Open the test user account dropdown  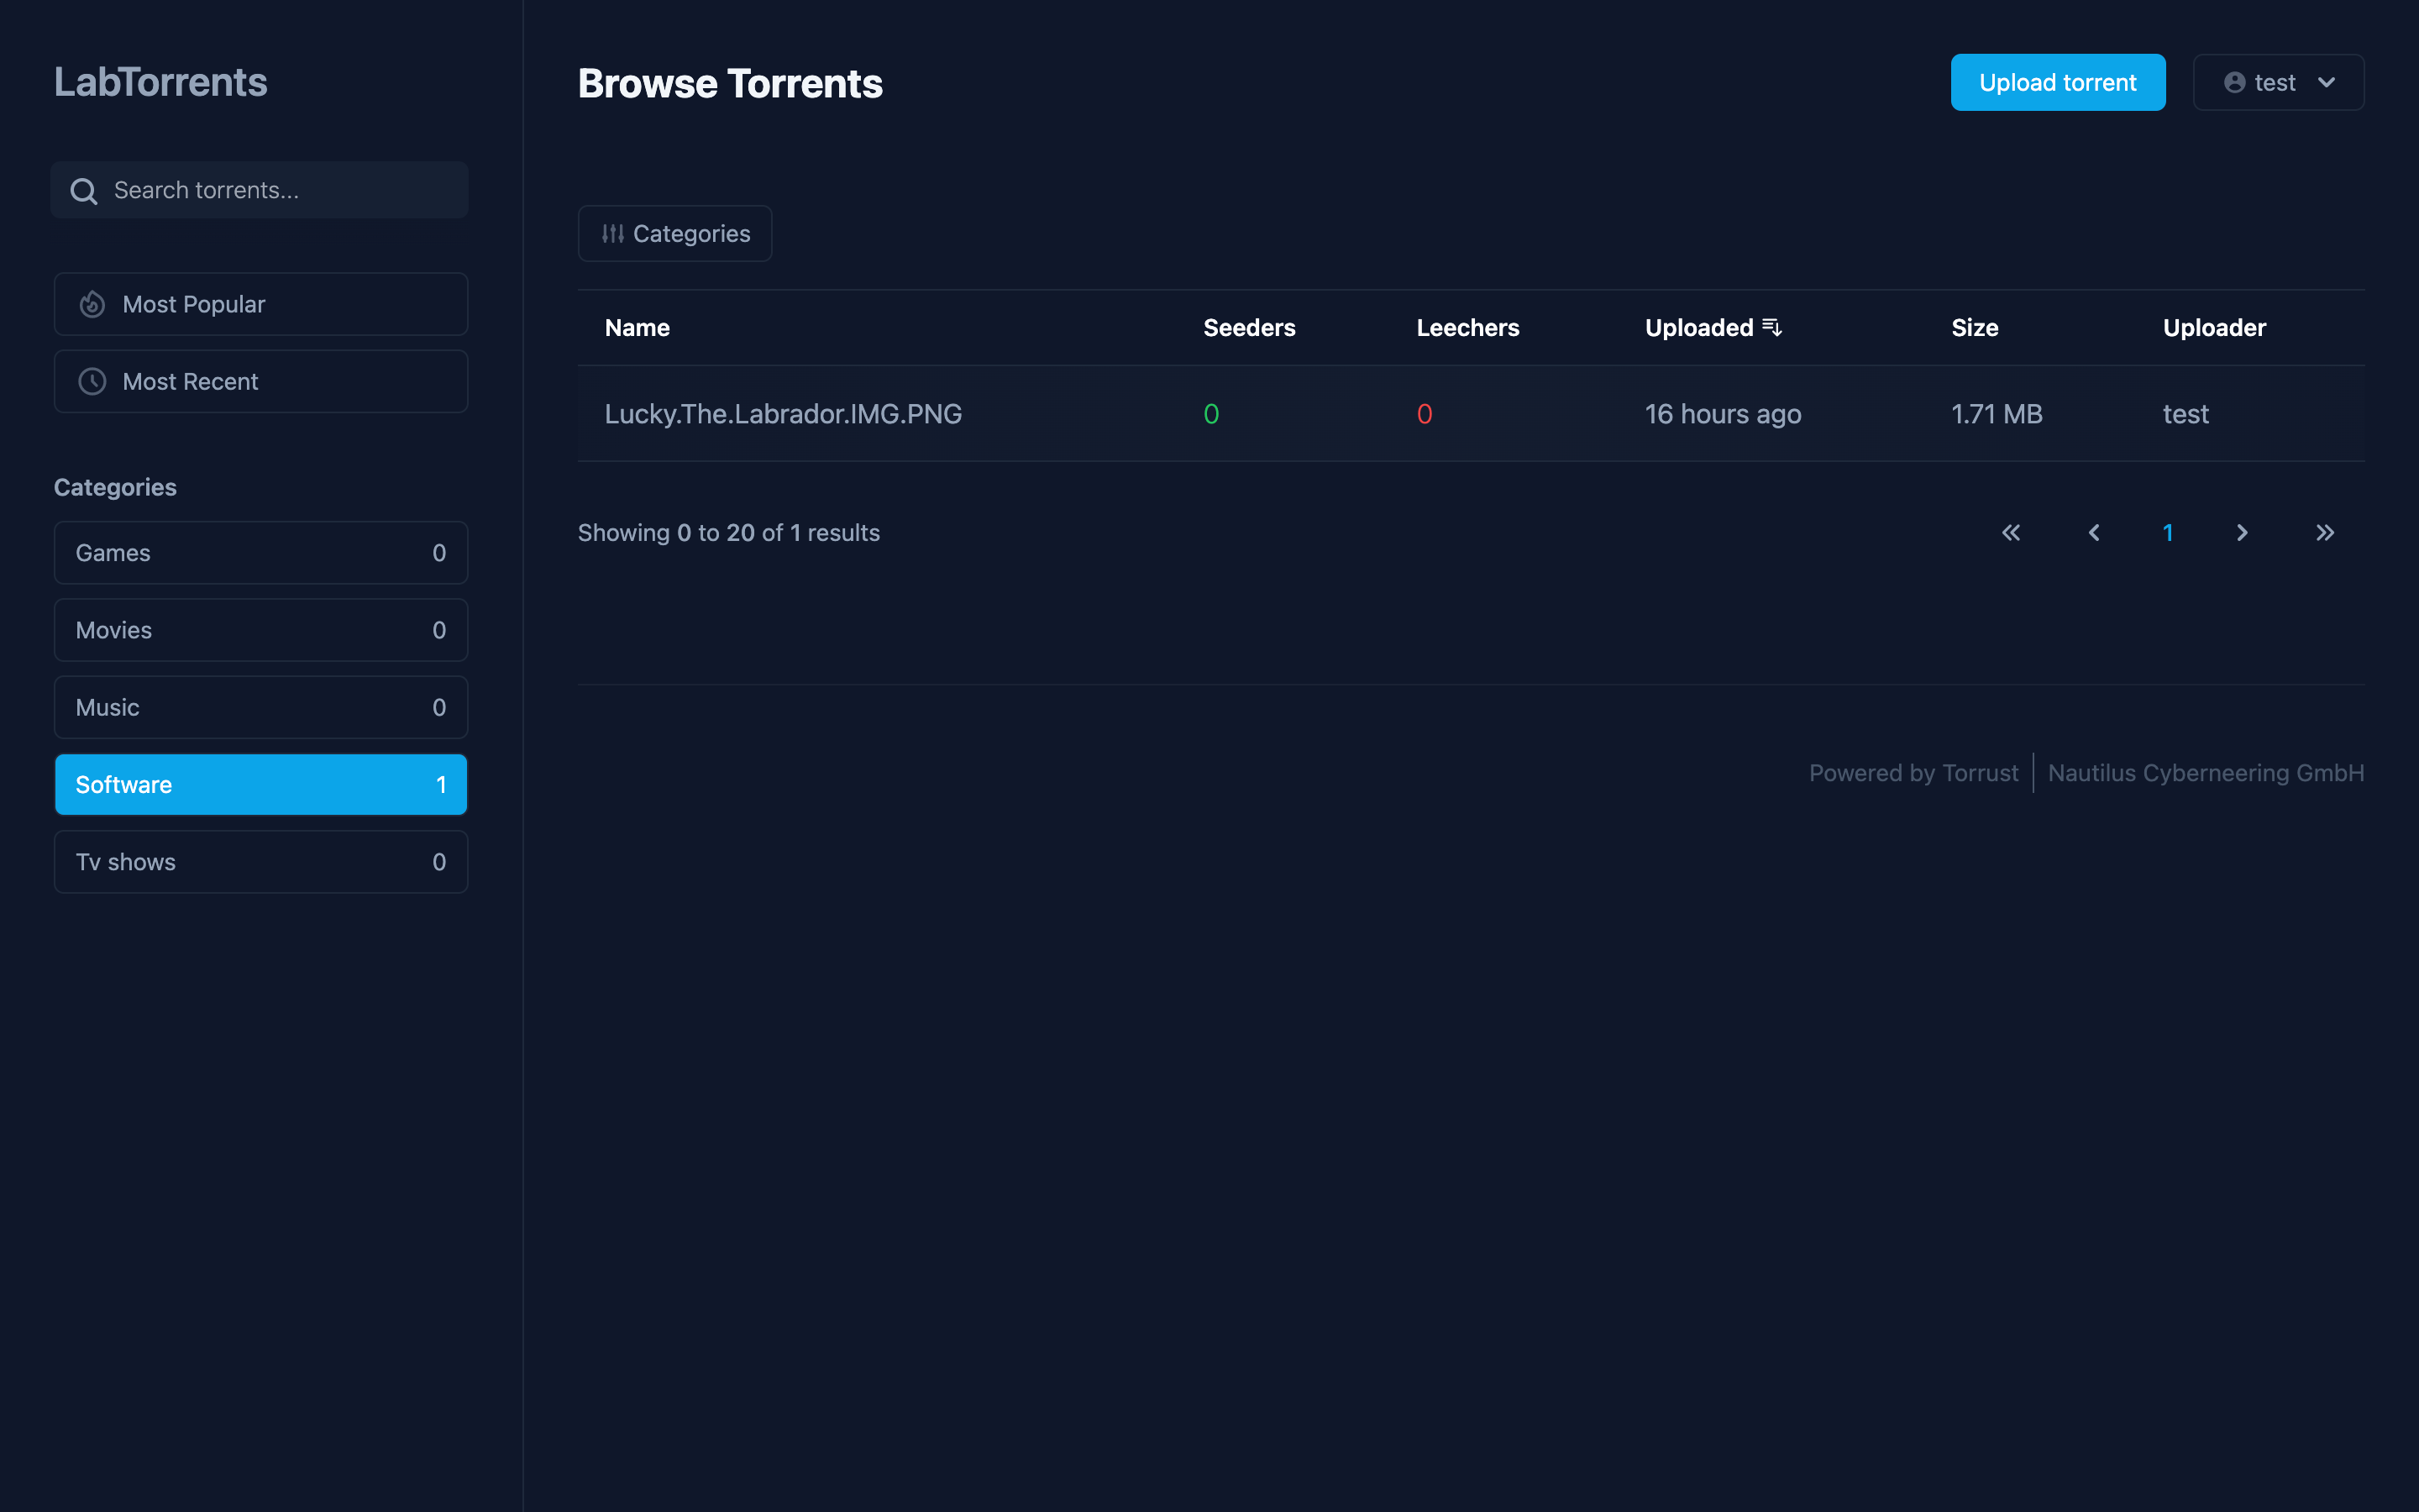[x=2277, y=83]
